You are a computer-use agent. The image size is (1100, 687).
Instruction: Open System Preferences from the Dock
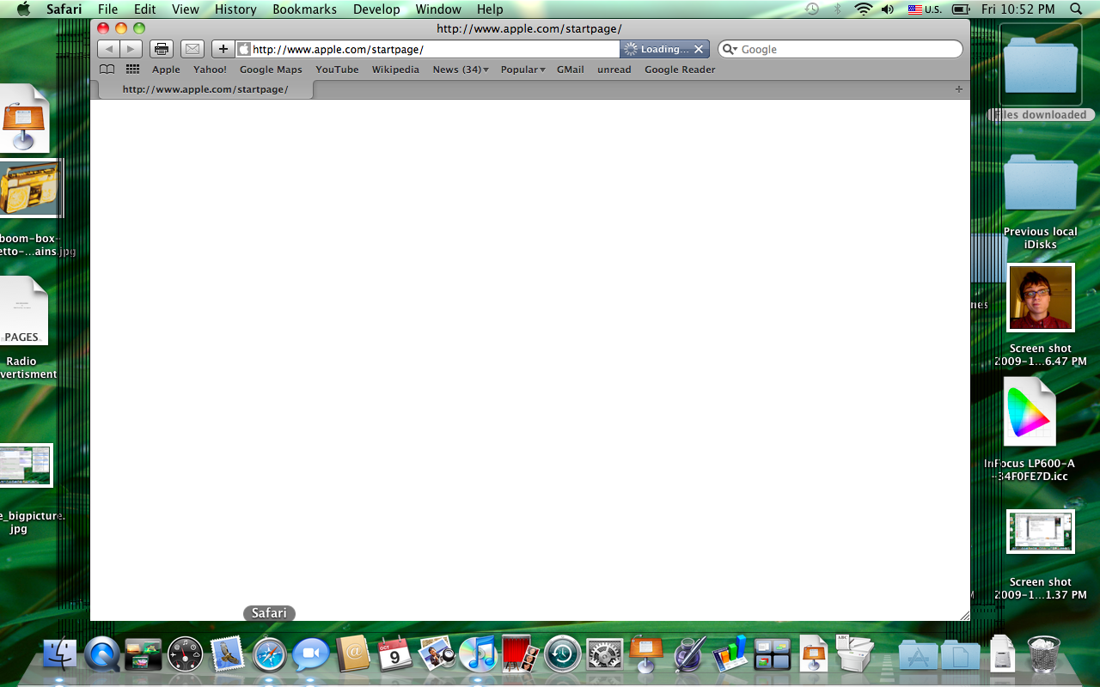tap(604, 655)
